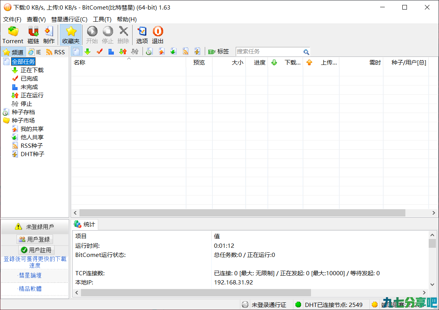
Task: Click the DHT lightning icon in the filter bar
Action: (x=197, y=52)
